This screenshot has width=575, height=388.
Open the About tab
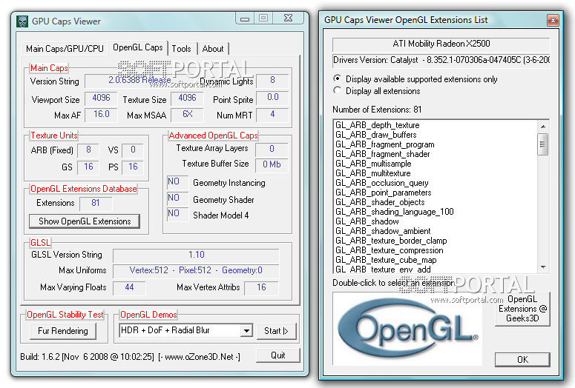pos(213,49)
